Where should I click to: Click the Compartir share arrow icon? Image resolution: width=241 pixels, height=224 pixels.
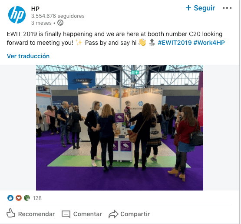(x=113, y=214)
